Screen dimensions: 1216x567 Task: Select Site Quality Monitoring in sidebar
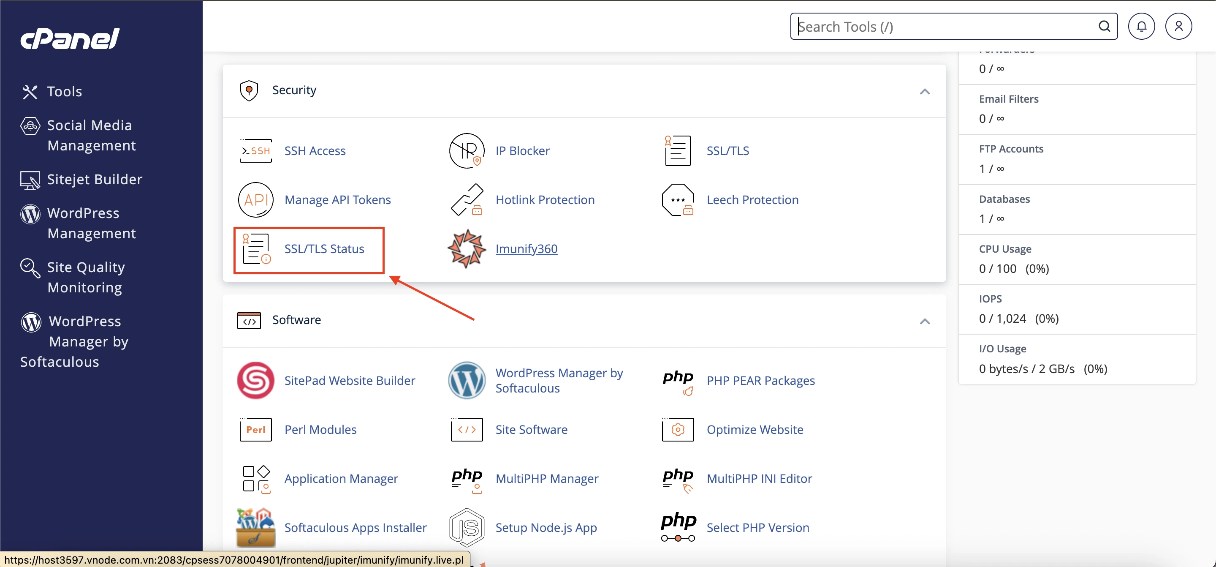[x=73, y=277]
